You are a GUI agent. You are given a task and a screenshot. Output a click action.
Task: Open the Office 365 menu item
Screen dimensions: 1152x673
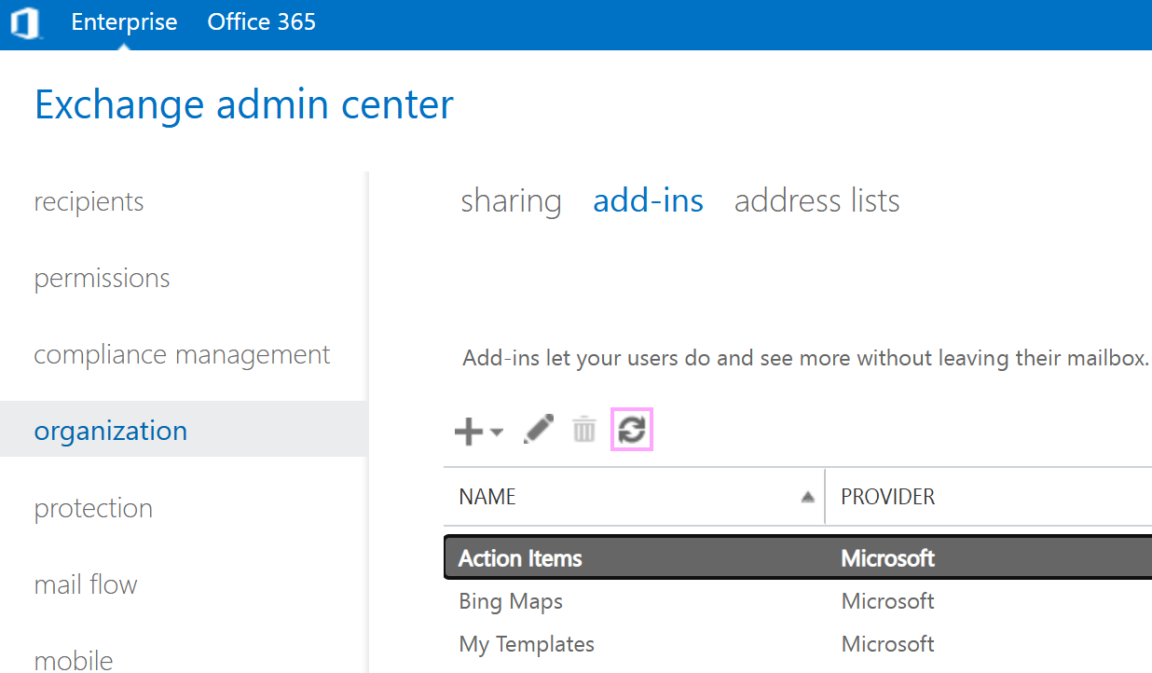261,22
